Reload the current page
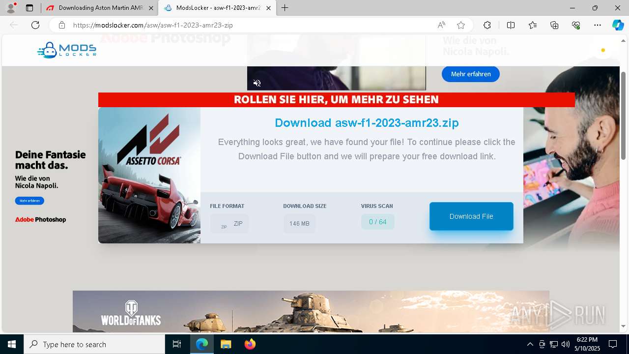The image size is (629, 354). pos(35,25)
